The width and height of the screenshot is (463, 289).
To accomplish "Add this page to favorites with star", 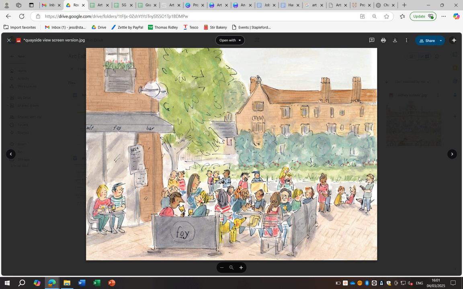I will tap(387, 16).
